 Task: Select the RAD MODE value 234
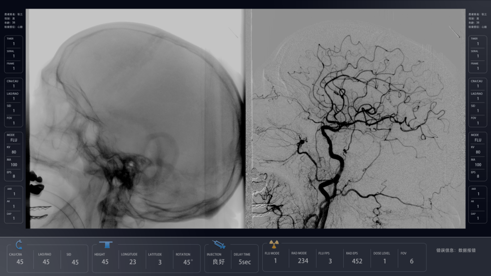tap(303, 261)
